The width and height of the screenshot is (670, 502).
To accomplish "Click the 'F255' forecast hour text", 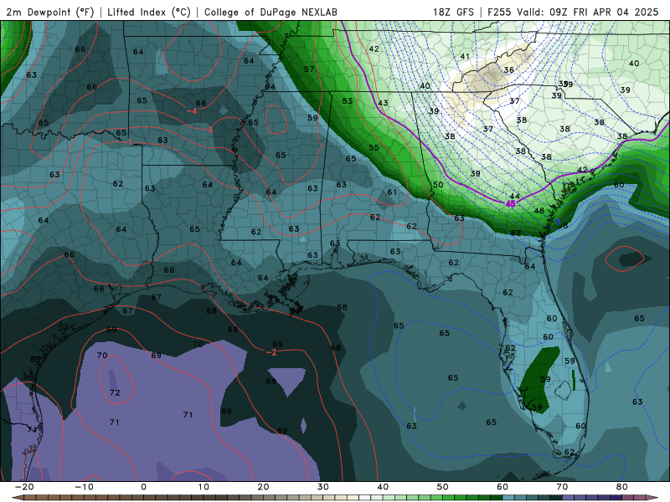I will click(x=499, y=12).
